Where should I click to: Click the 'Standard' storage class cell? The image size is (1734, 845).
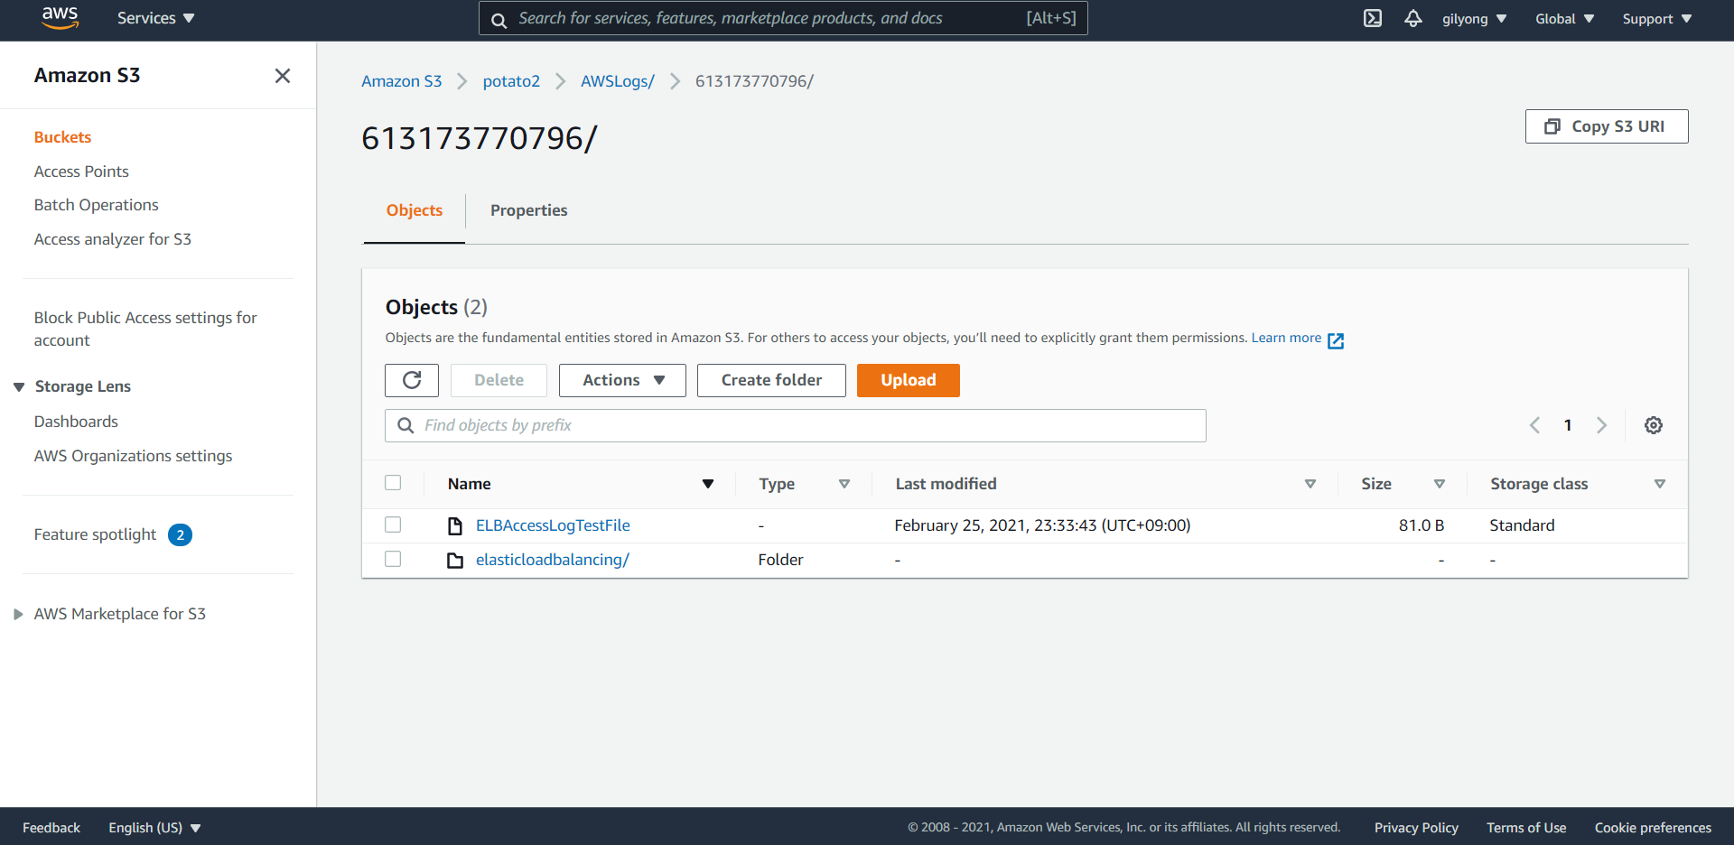point(1522,525)
